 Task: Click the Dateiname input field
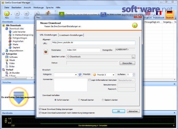click(x=83, y=50)
